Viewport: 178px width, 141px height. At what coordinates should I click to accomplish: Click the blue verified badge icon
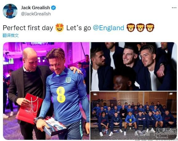[53, 8]
